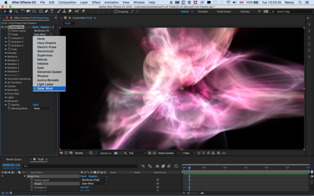Click Reset for Mettle Flux in Effect Controls
The image size is (314, 196).
(x=35, y=27)
